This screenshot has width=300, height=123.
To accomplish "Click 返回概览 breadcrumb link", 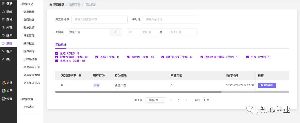I will (59, 4).
